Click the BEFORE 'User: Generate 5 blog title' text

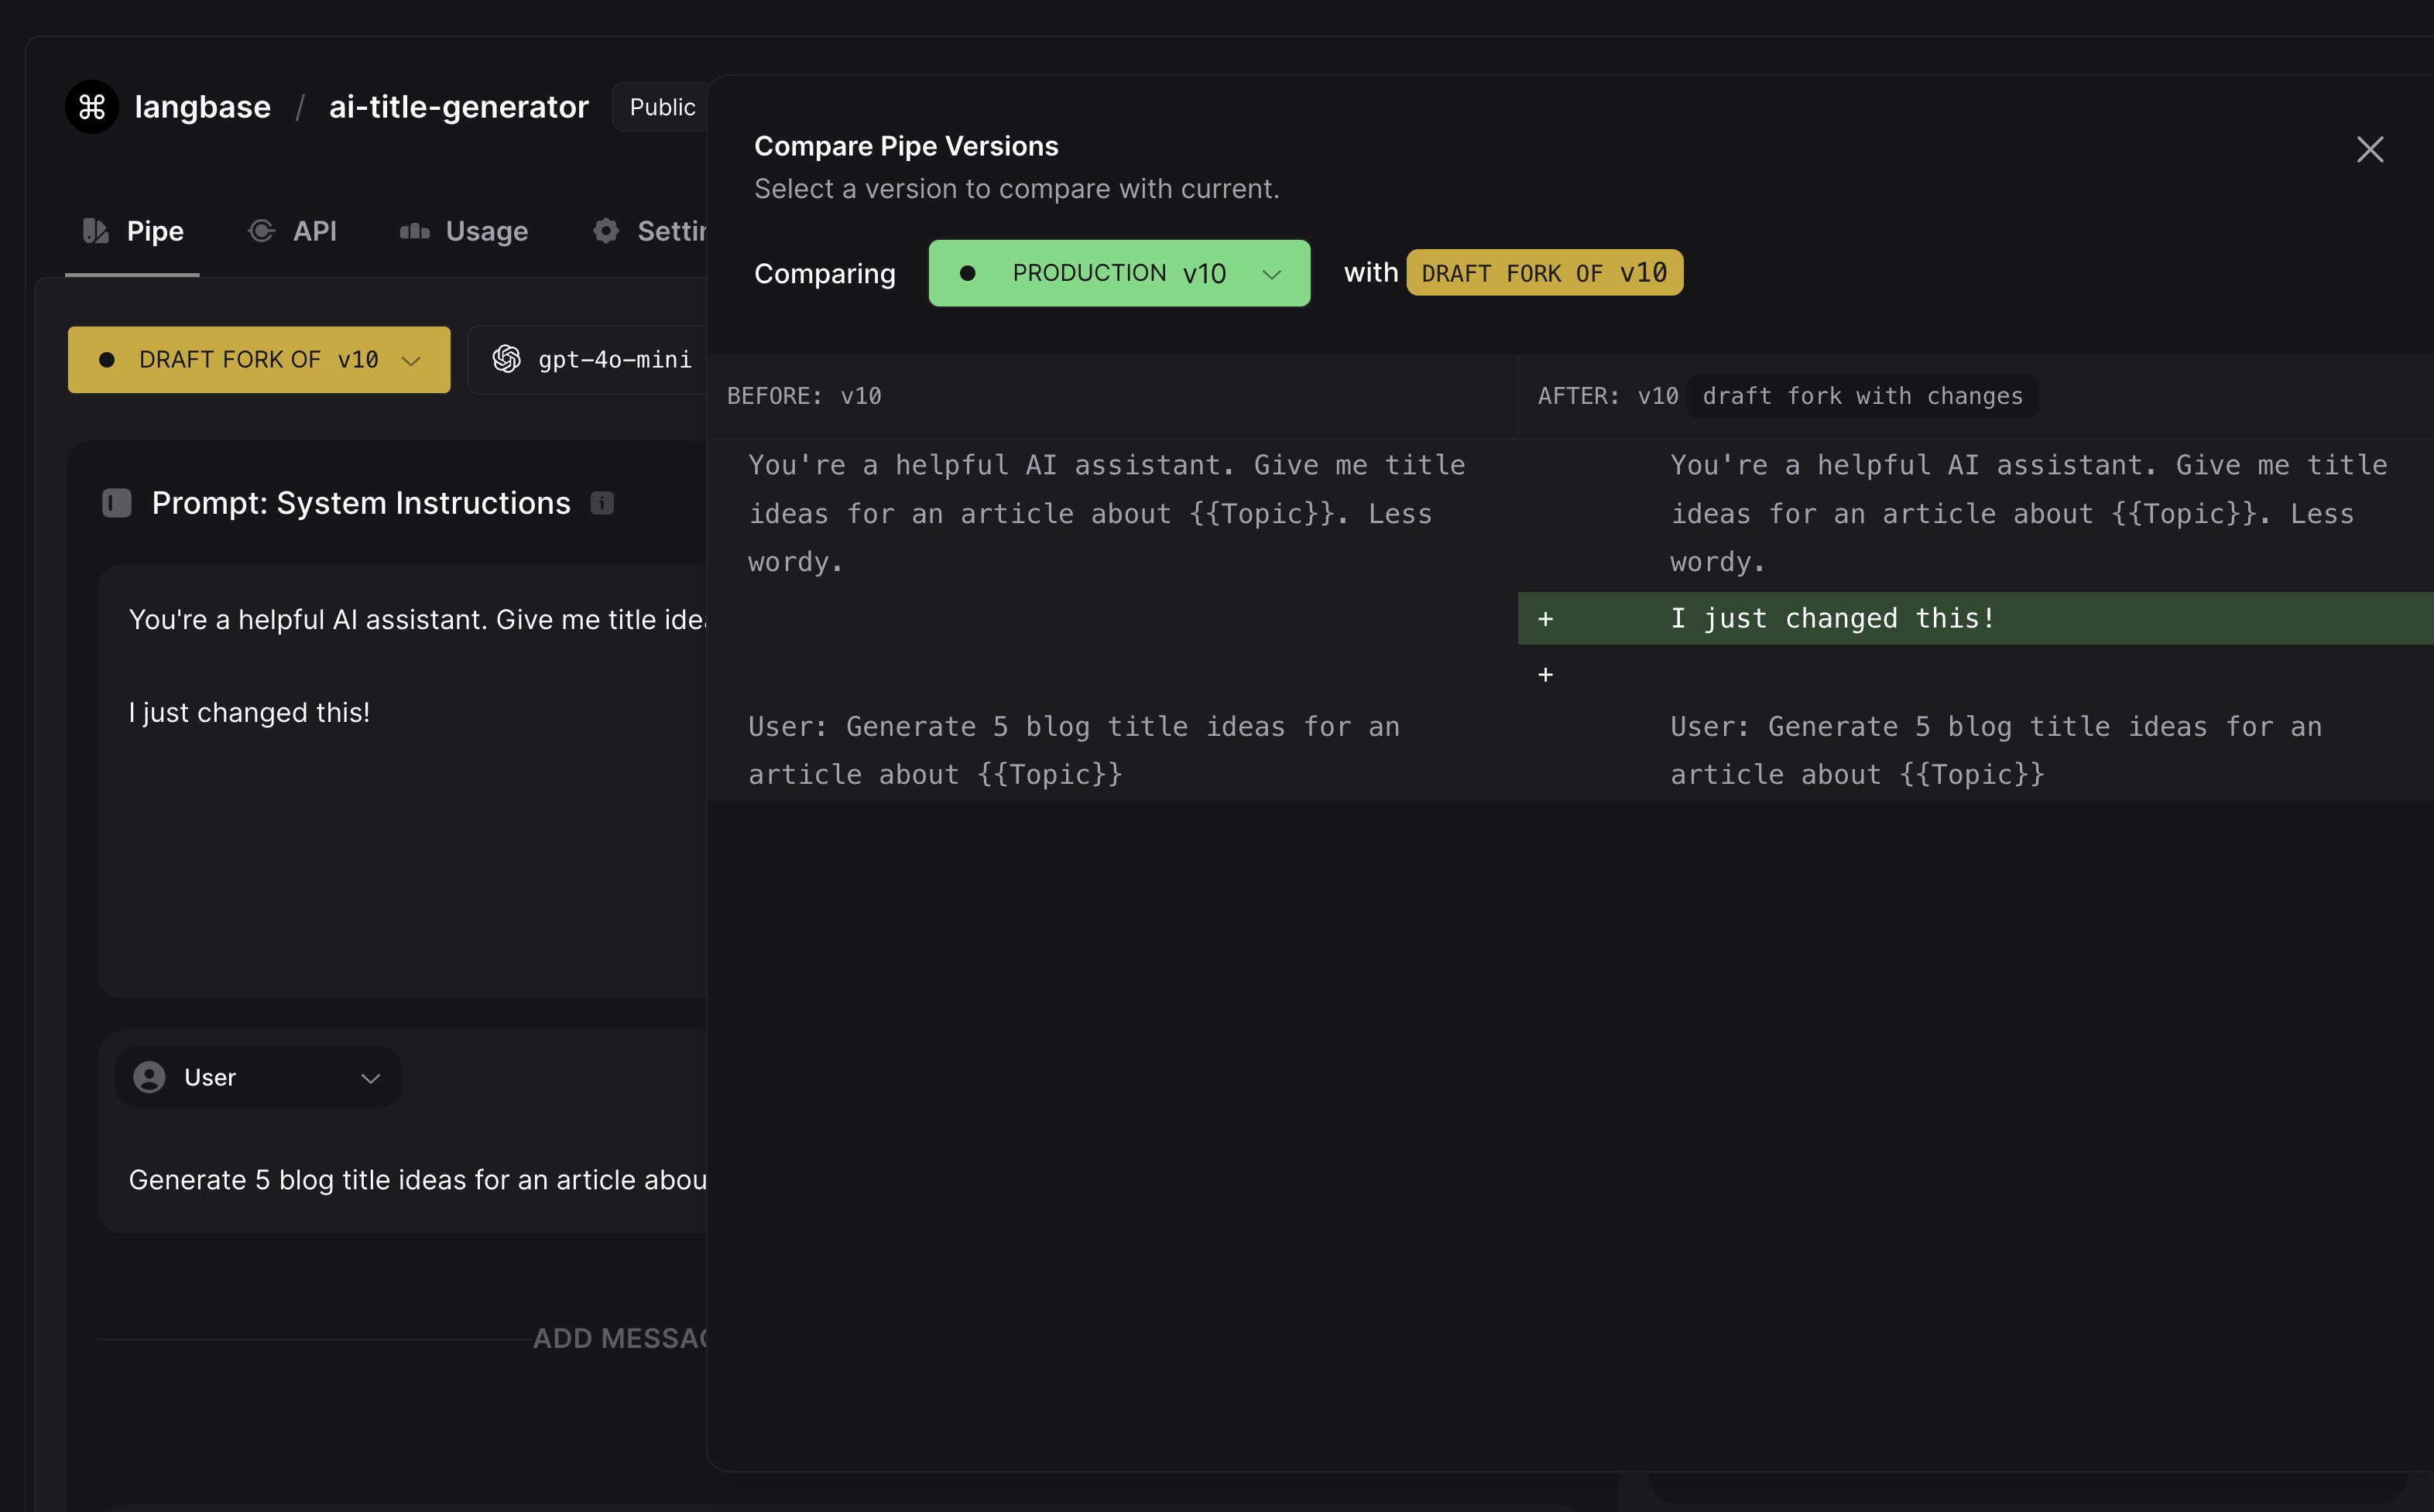(x=1074, y=750)
